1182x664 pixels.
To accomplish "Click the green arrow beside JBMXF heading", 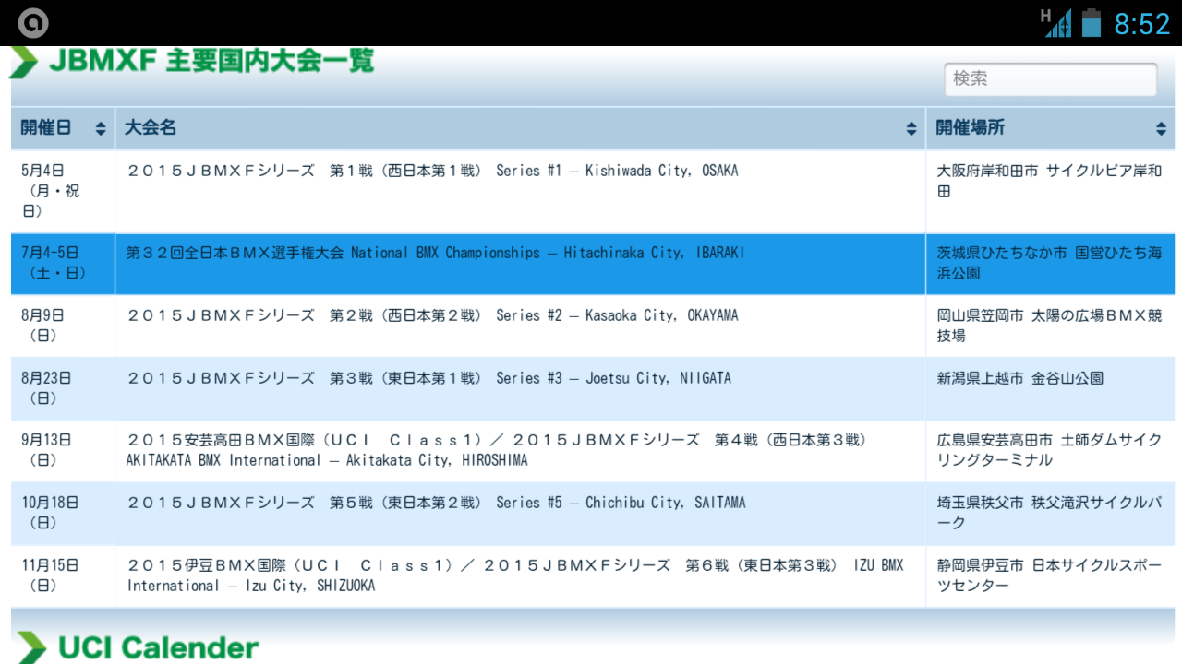I will [x=25, y=62].
